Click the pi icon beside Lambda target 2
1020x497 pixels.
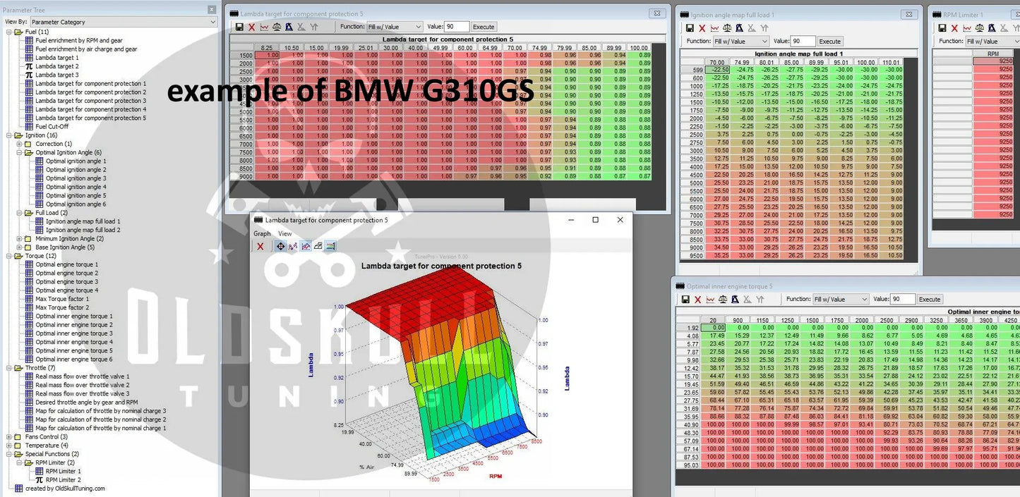(29, 66)
